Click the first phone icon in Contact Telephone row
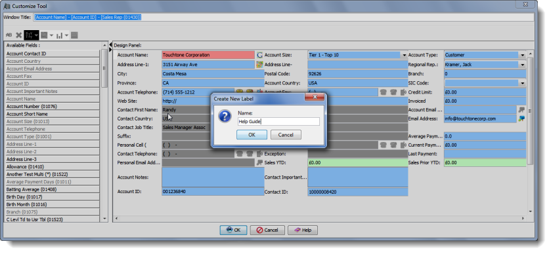This screenshot has height=254, width=551. [240, 154]
